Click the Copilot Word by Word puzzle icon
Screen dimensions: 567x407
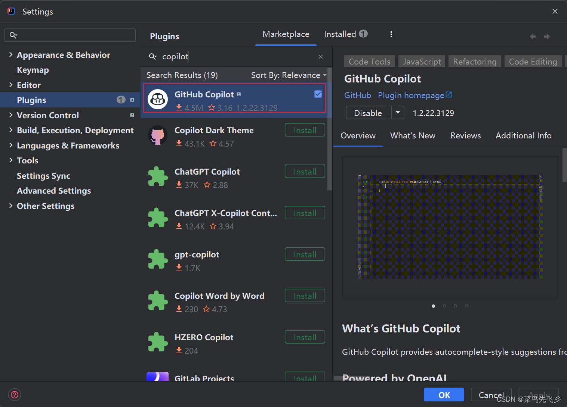pos(158,301)
